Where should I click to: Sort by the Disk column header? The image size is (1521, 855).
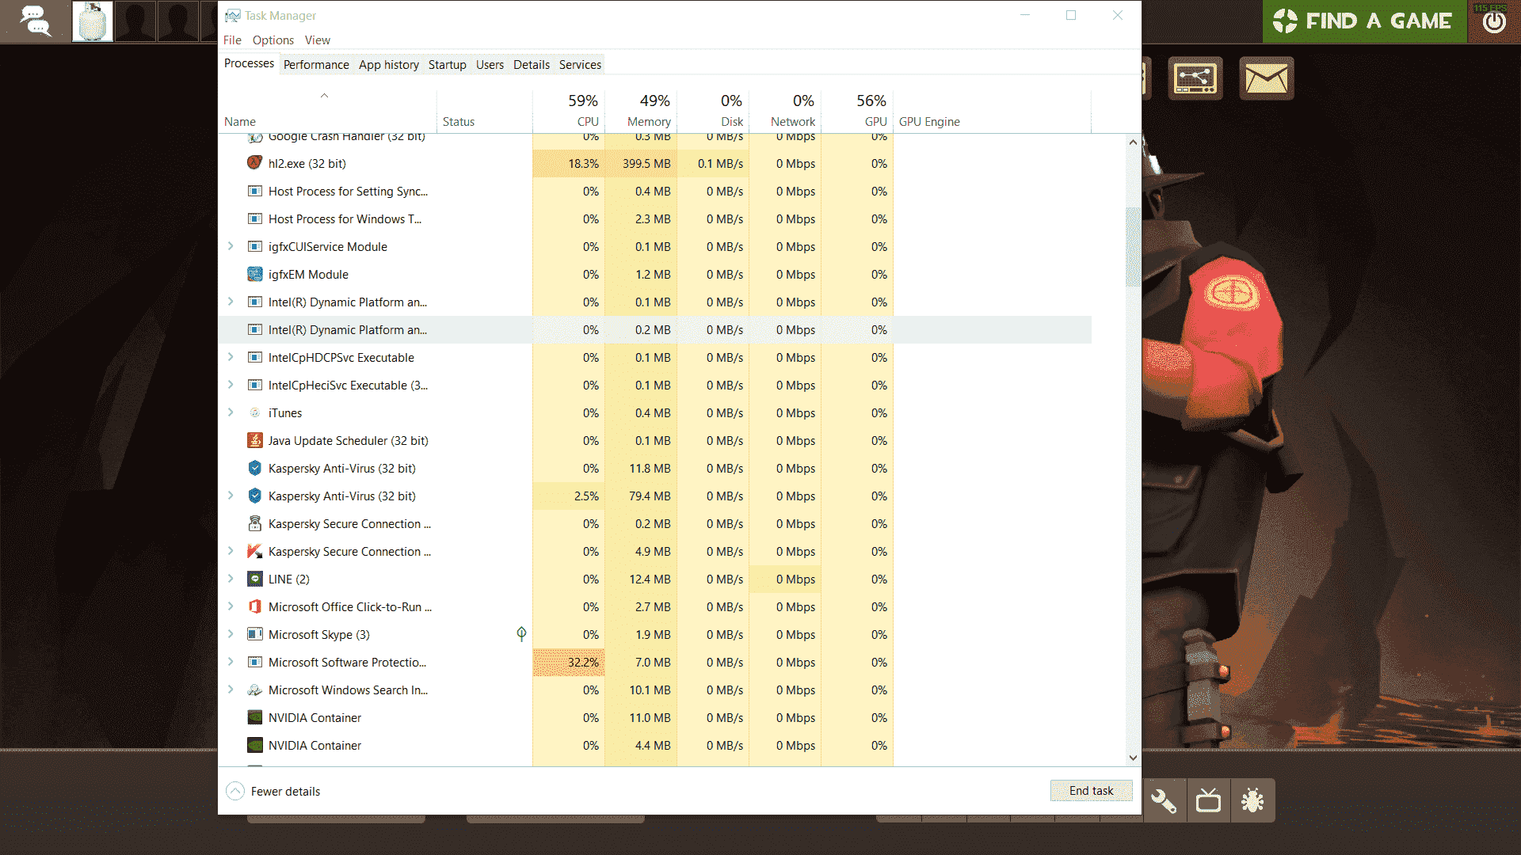point(713,111)
